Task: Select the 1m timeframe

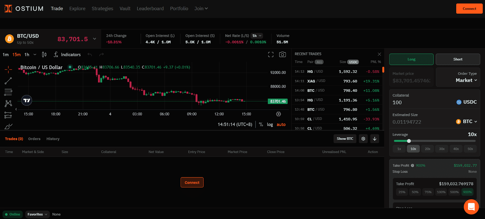Action: pyautogui.click(x=5, y=55)
